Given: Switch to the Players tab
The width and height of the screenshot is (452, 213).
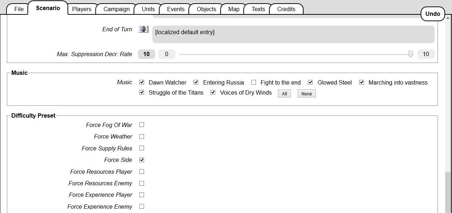Looking at the screenshot, I should 82,9.
